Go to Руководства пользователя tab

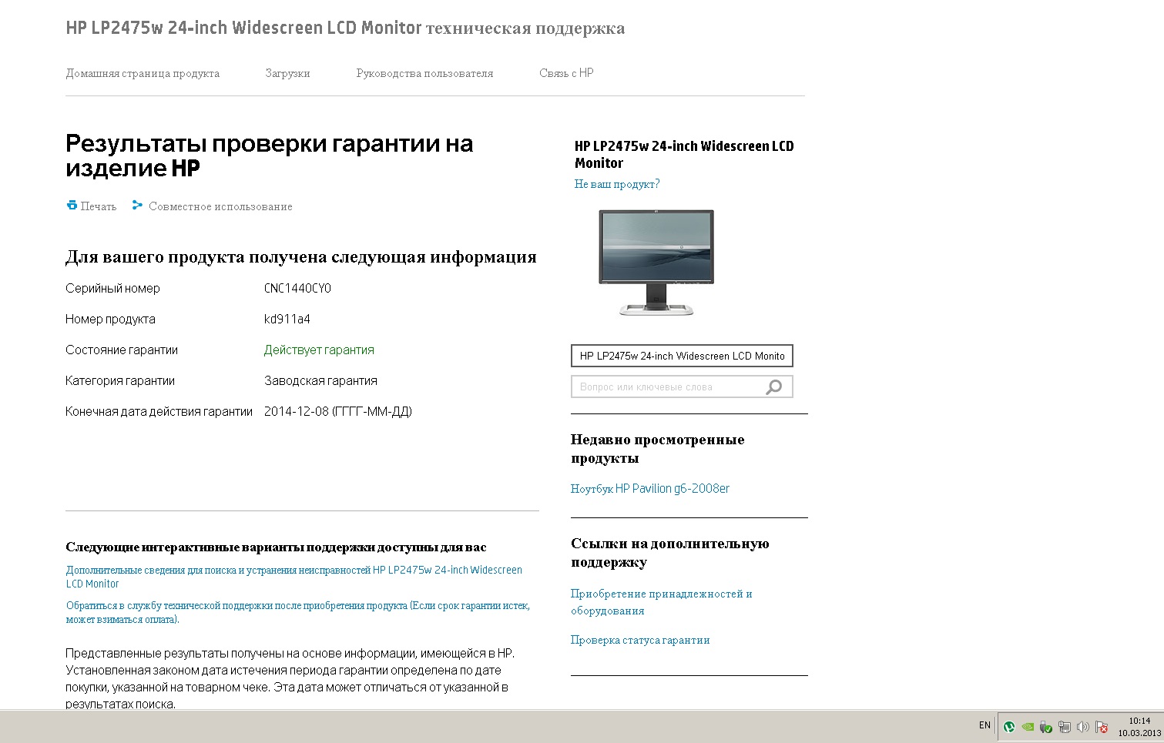point(424,73)
